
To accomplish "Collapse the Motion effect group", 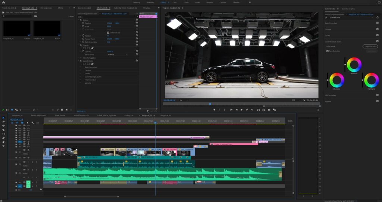I will pyautogui.click(x=78, y=20).
